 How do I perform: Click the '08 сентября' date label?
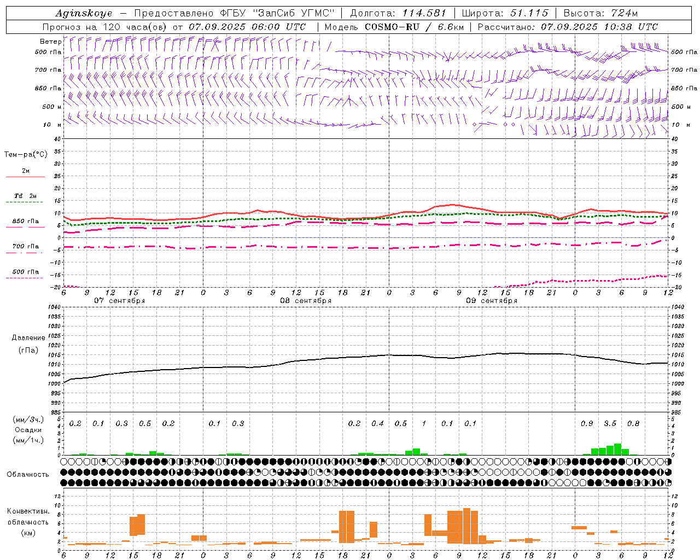(x=305, y=301)
